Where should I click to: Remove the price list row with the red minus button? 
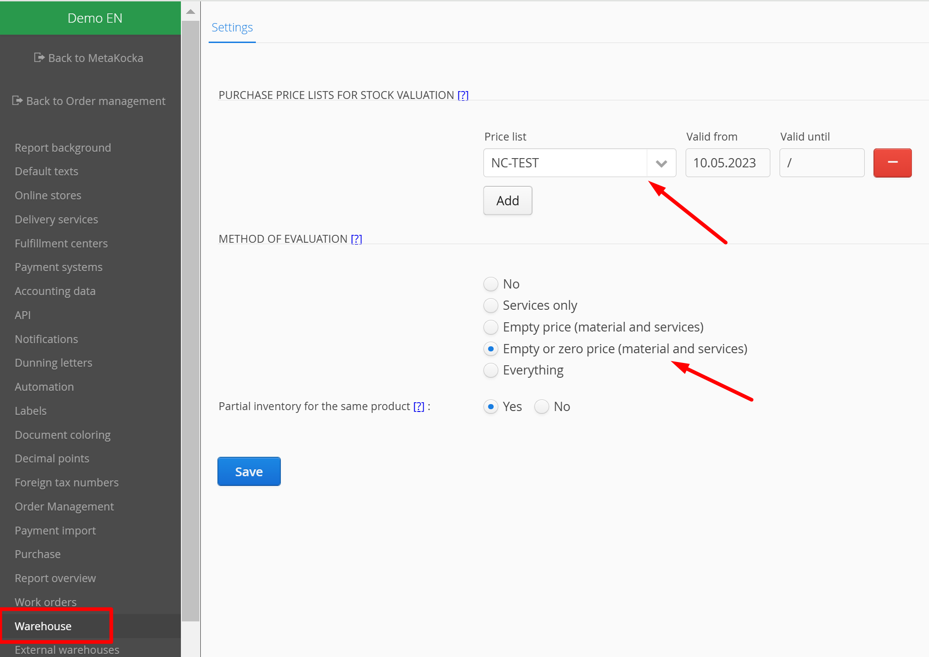click(x=892, y=163)
